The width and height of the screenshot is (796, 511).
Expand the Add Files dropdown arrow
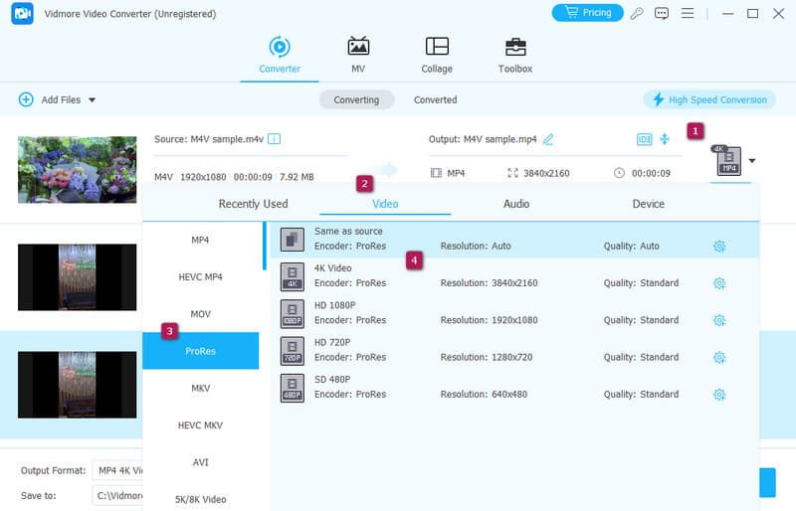(93, 100)
